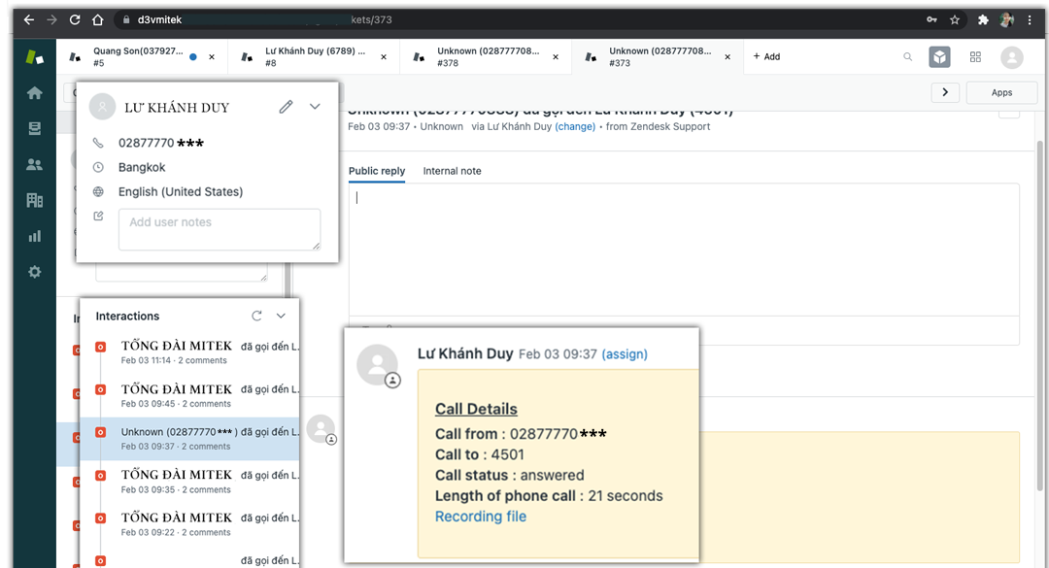This screenshot has height=568, width=1049.
Task: Expand the right panel arrow button
Action: click(945, 92)
